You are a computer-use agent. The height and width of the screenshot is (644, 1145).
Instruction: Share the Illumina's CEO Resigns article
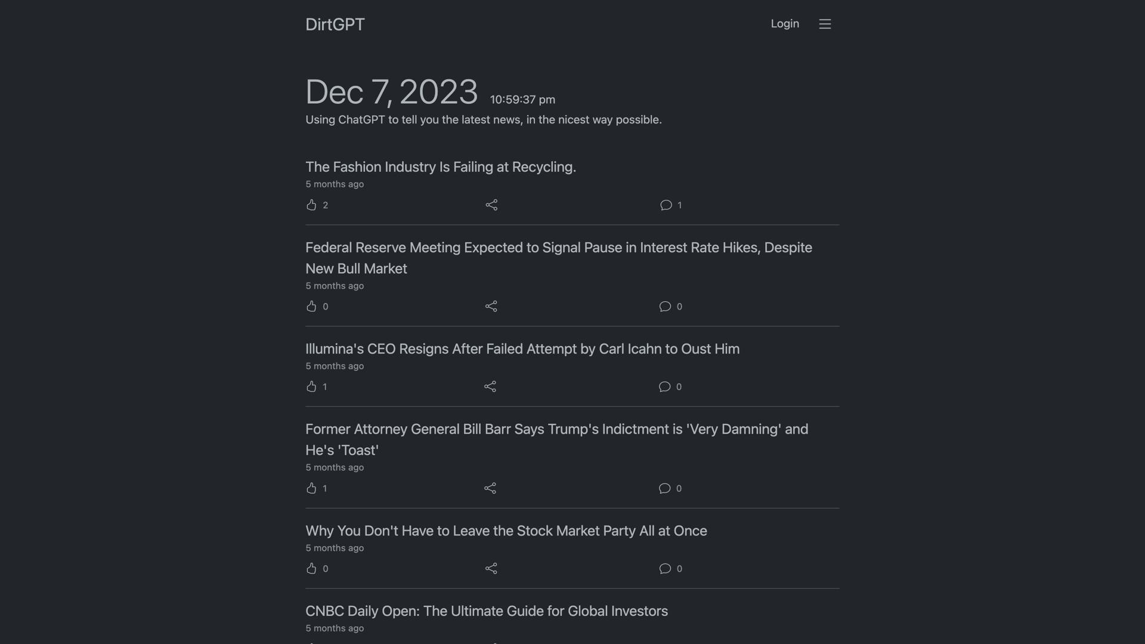point(490,386)
